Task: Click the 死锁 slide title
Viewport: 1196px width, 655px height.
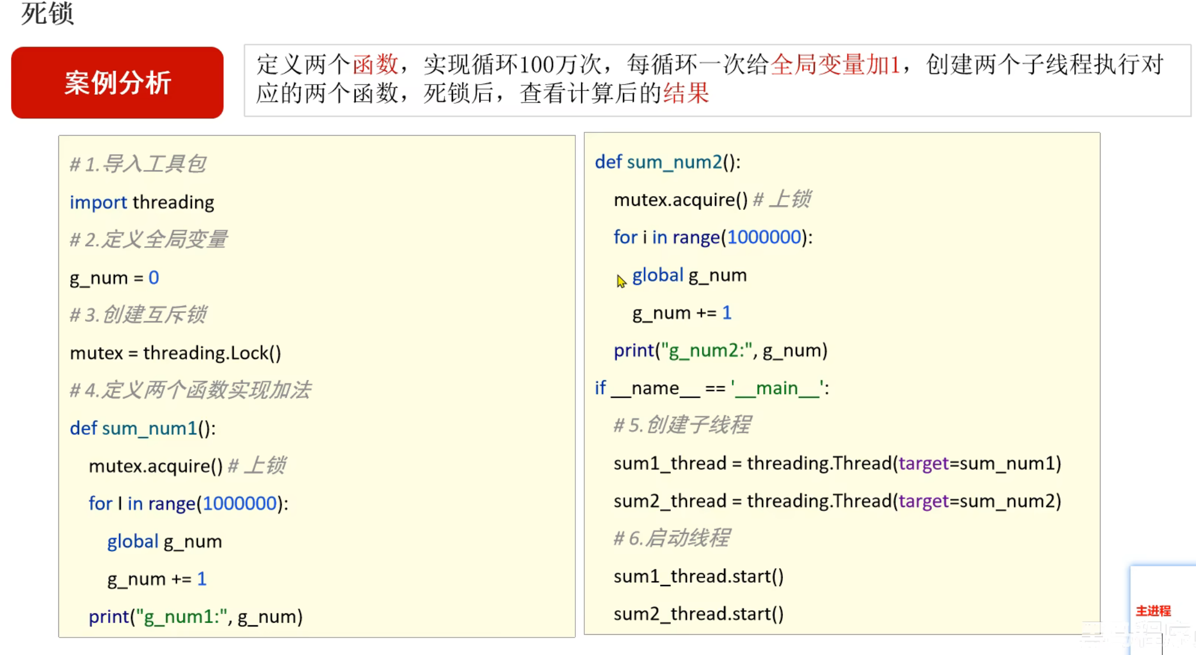Action: (x=47, y=13)
